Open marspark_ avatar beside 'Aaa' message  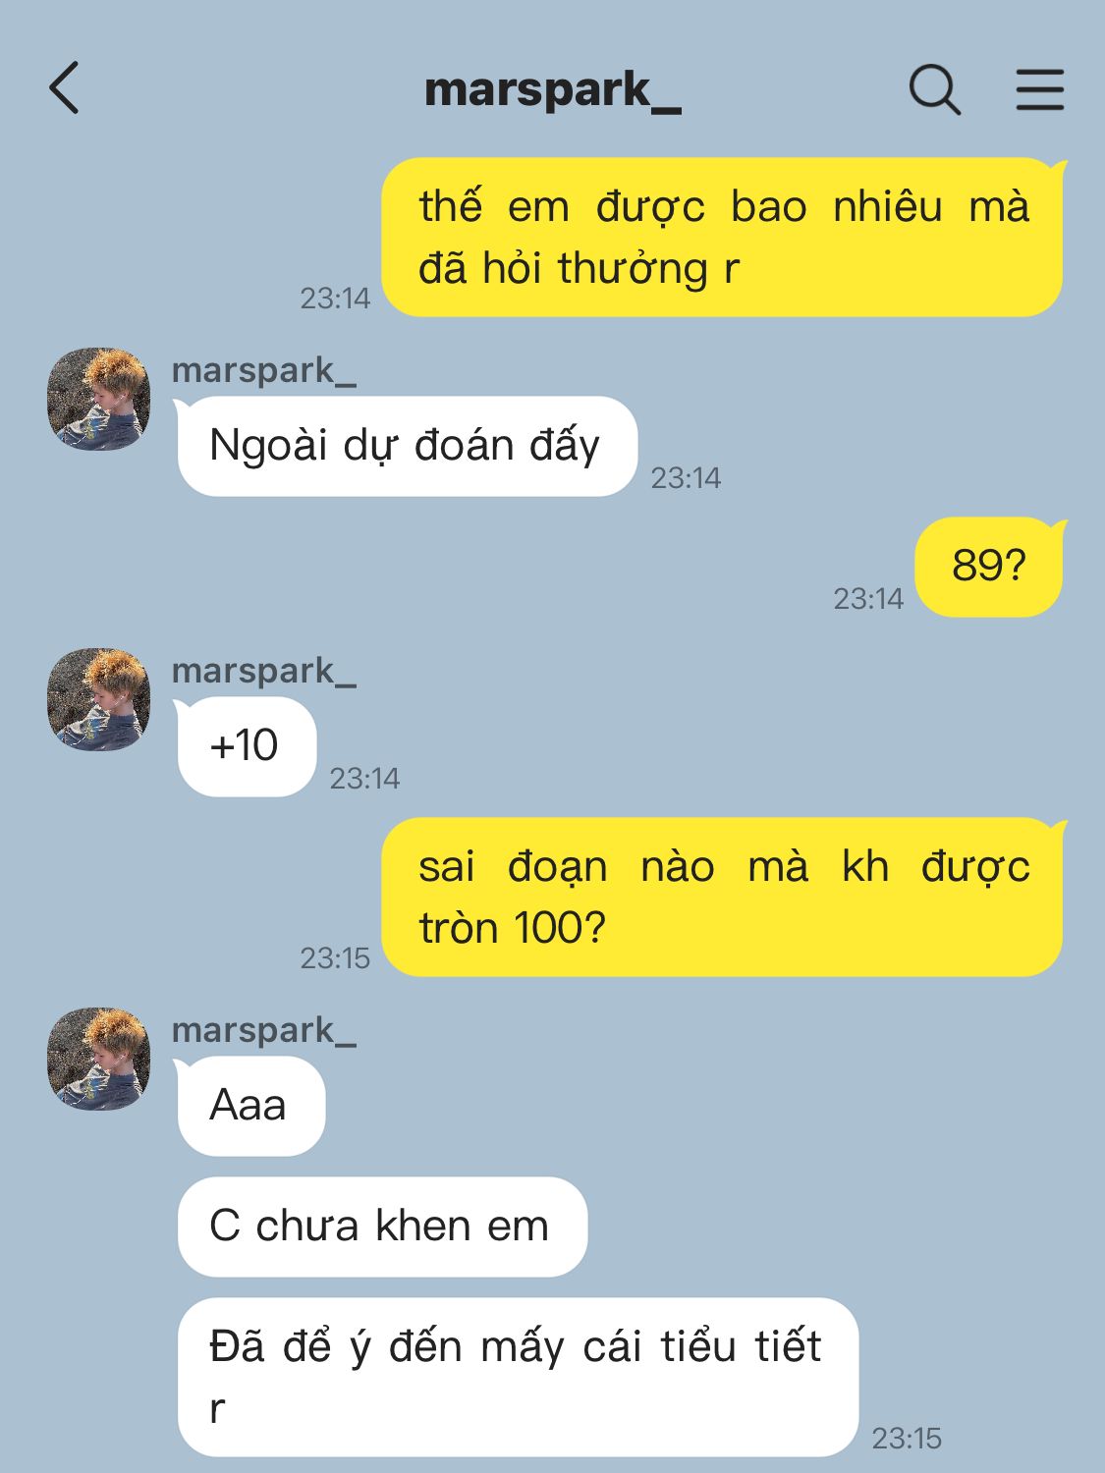click(98, 1059)
